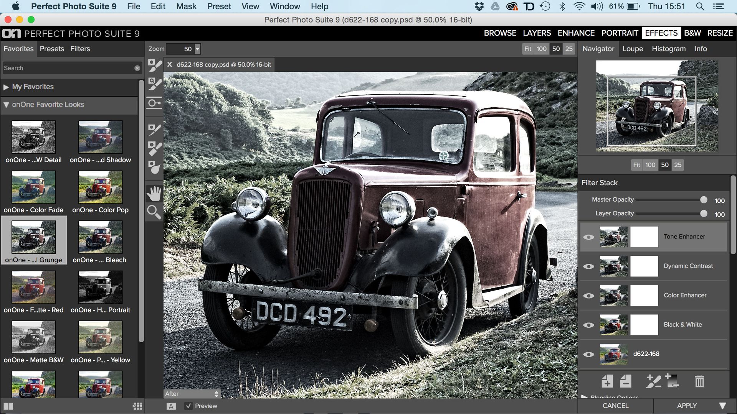Open the Histogram panel tab
Viewport: 737px width, 414px height.
tap(668, 49)
